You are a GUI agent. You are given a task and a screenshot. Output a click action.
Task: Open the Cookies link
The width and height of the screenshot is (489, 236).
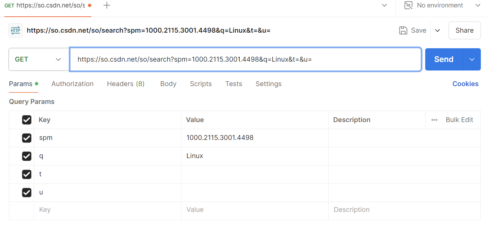point(465,84)
